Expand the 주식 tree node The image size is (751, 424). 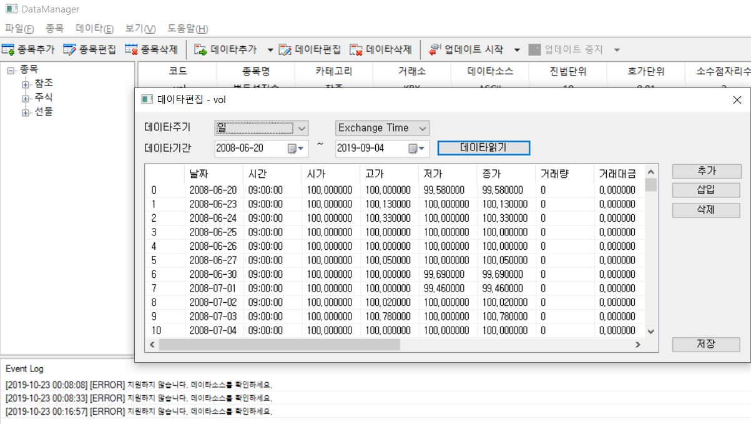[26, 98]
